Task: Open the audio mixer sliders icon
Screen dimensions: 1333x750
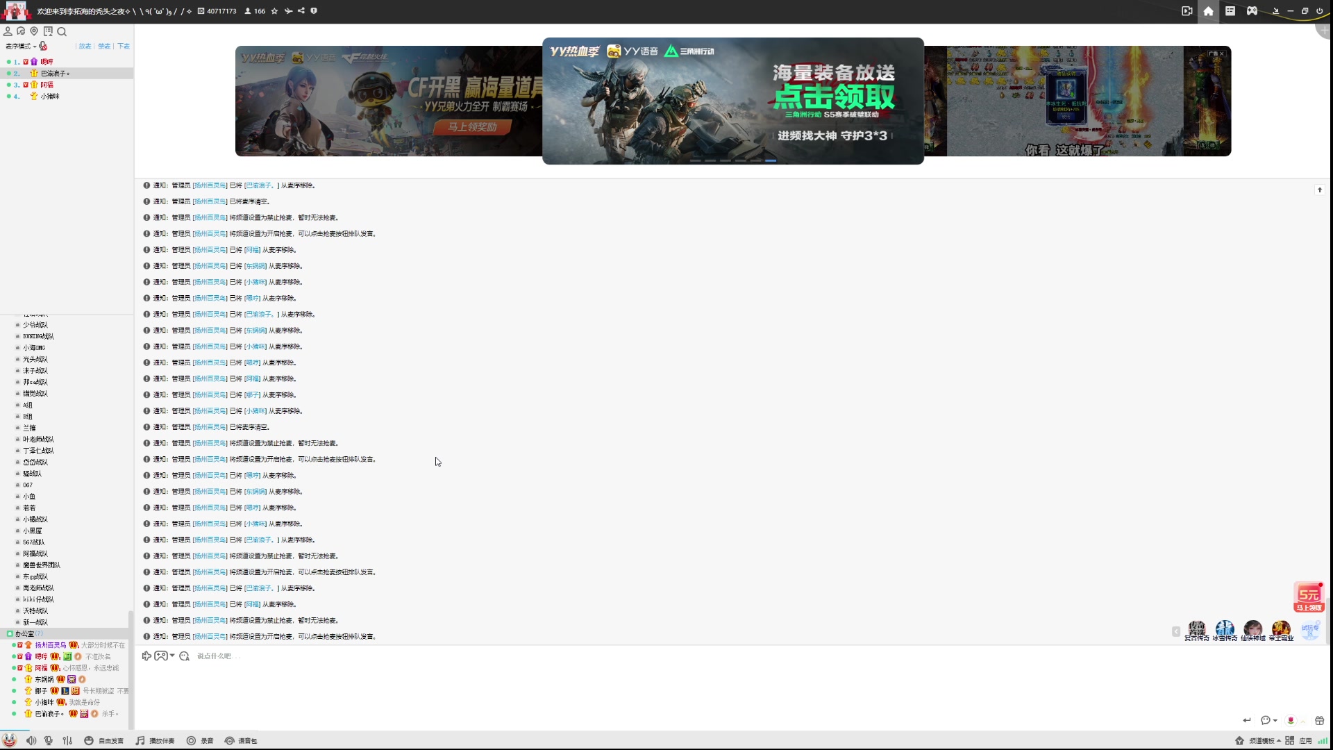Action: pyautogui.click(x=67, y=741)
